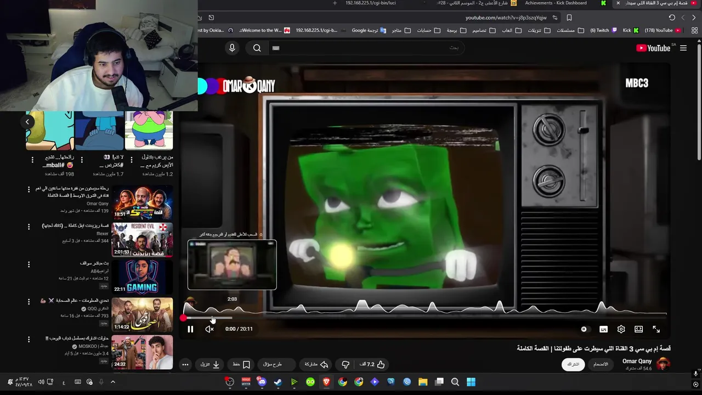Image resolution: width=702 pixels, height=395 pixels.
Task: Enter fullscreen mode in the player
Action: pos(656,329)
